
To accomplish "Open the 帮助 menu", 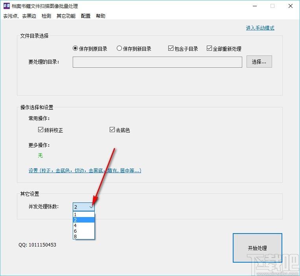I will tap(101, 16).
